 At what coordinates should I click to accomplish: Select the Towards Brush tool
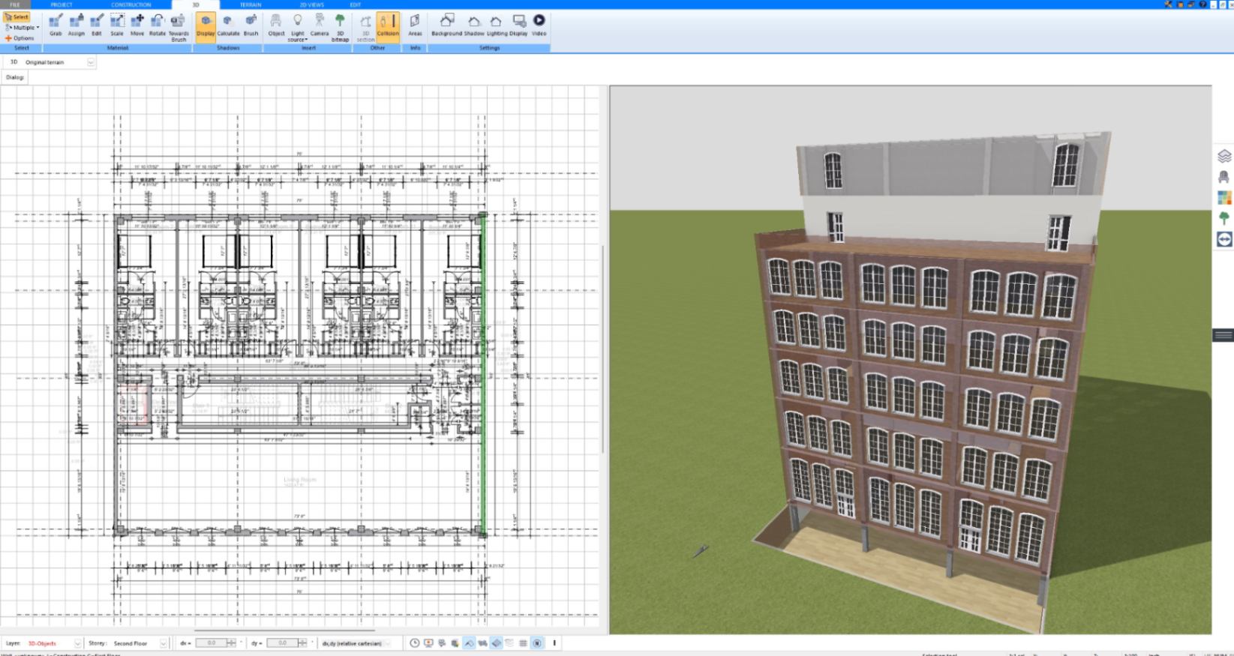(179, 27)
